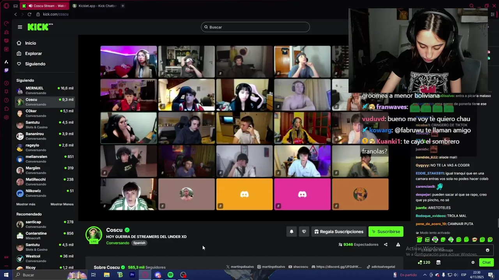
Task: Open recommended channel Westcol
Action: 45,258
